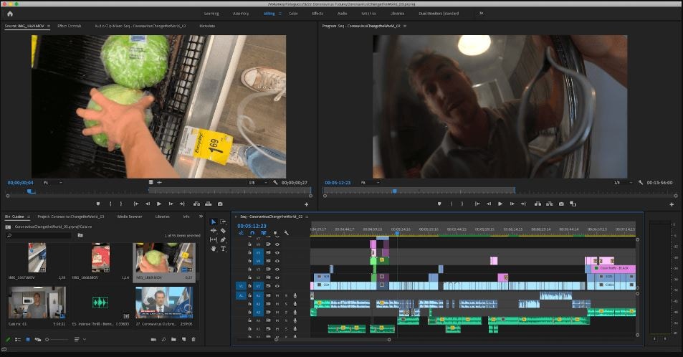This screenshot has height=357, width=683.
Task: Play the Program monitor sequence
Action: tap(500, 204)
